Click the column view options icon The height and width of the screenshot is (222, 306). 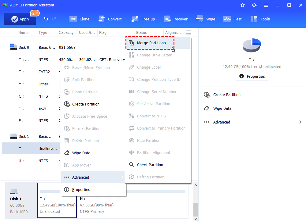click(x=189, y=32)
